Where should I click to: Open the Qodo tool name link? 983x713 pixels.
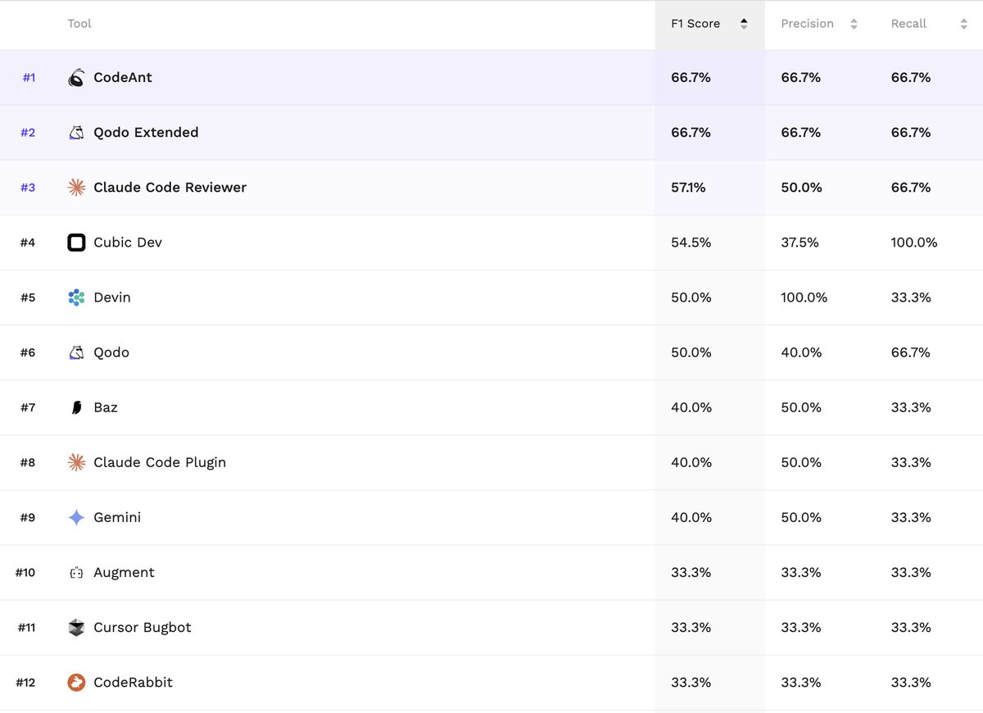pyautogui.click(x=111, y=352)
